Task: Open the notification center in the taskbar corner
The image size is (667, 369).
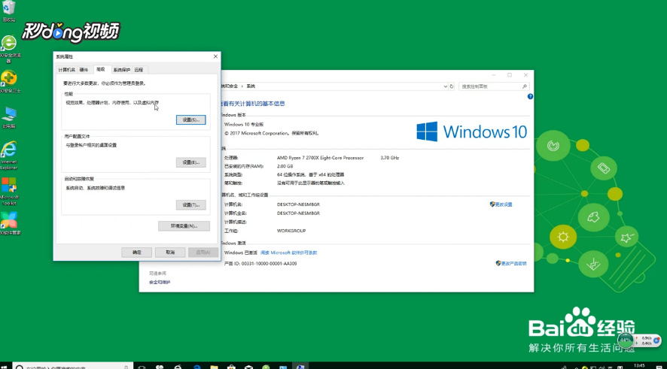Action: click(x=659, y=367)
